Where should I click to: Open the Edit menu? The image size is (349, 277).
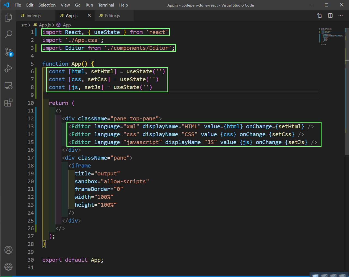[x=30, y=5]
